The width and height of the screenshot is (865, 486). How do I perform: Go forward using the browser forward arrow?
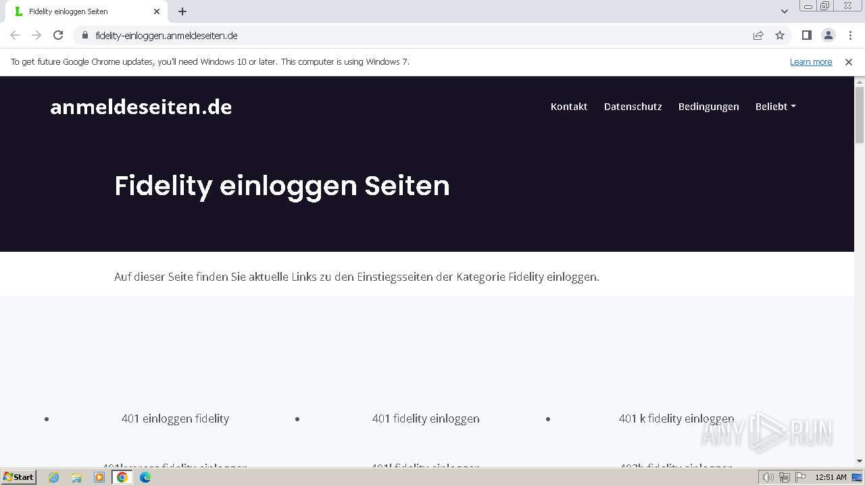click(36, 35)
